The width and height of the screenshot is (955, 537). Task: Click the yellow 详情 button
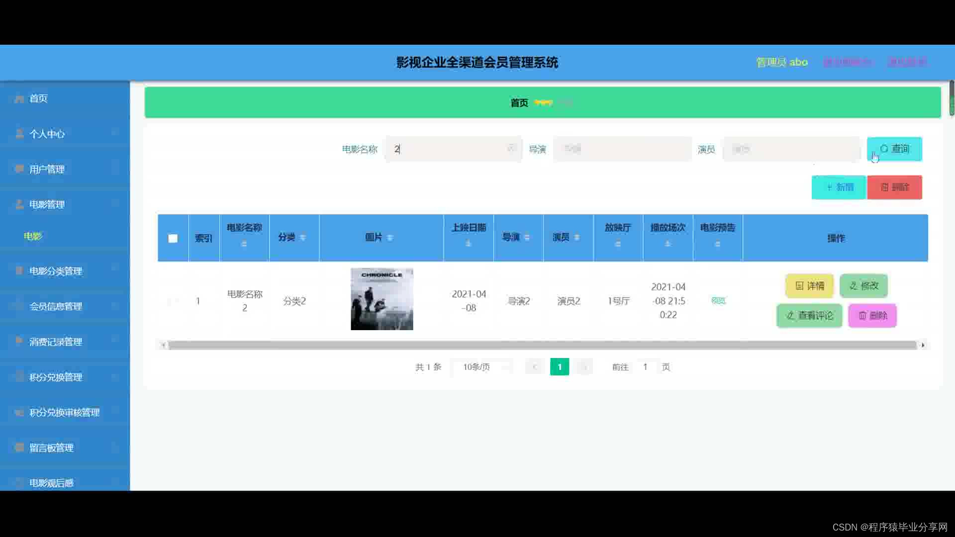pos(809,286)
